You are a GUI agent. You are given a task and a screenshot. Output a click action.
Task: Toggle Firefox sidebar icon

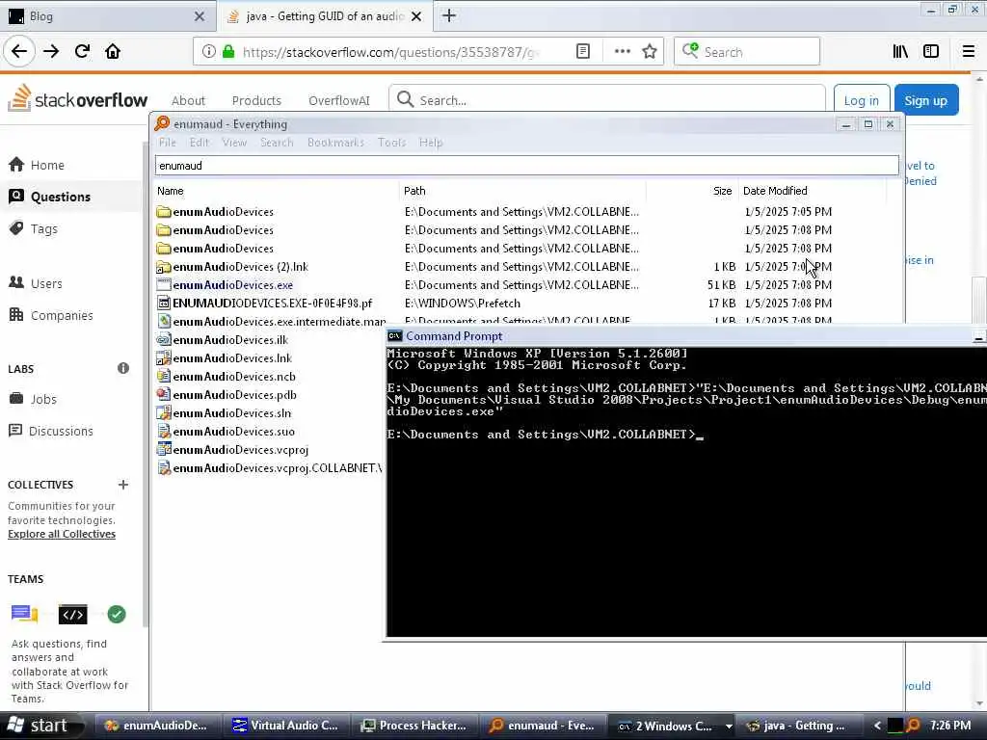[931, 52]
